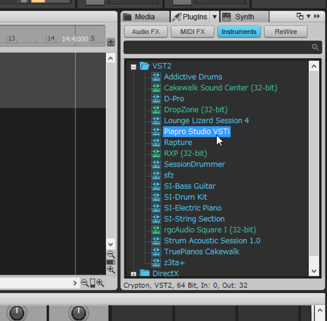This screenshot has height=321, width=327.
Task: Click the add marker plus button by timeline
Action: click(111, 42)
